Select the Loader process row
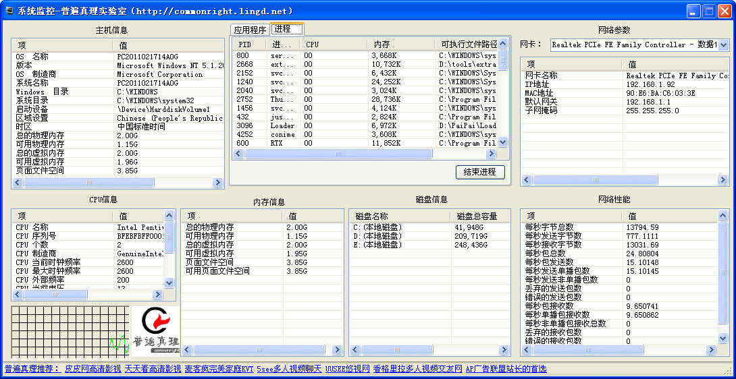 tap(365, 125)
